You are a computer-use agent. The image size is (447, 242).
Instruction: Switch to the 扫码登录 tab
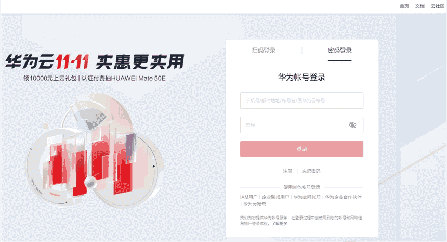click(264, 50)
